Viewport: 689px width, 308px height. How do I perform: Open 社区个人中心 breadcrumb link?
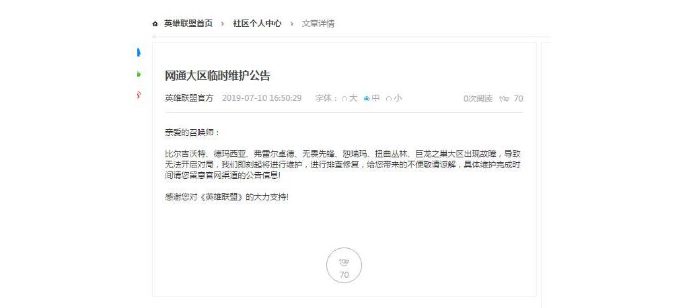click(x=257, y=24)
